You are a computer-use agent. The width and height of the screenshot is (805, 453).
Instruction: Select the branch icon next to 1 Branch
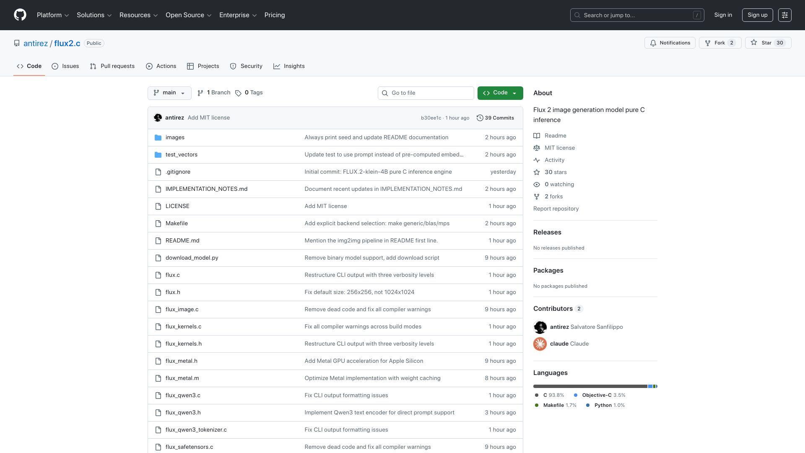(200, 93)
